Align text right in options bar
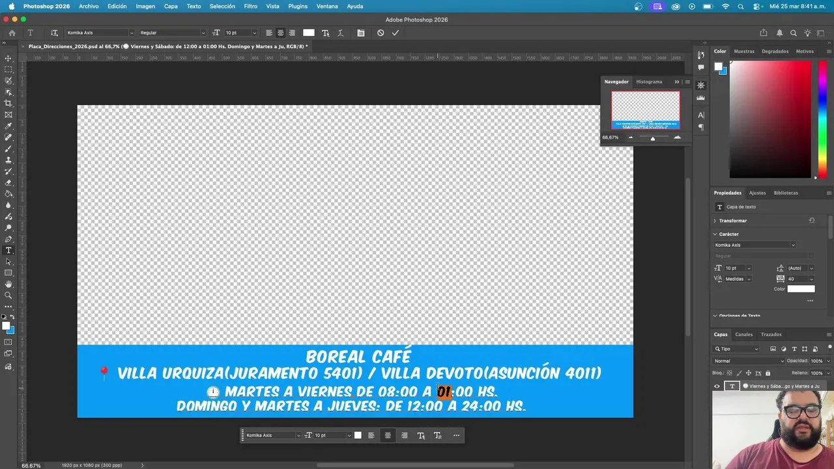 tap(291, 33)
